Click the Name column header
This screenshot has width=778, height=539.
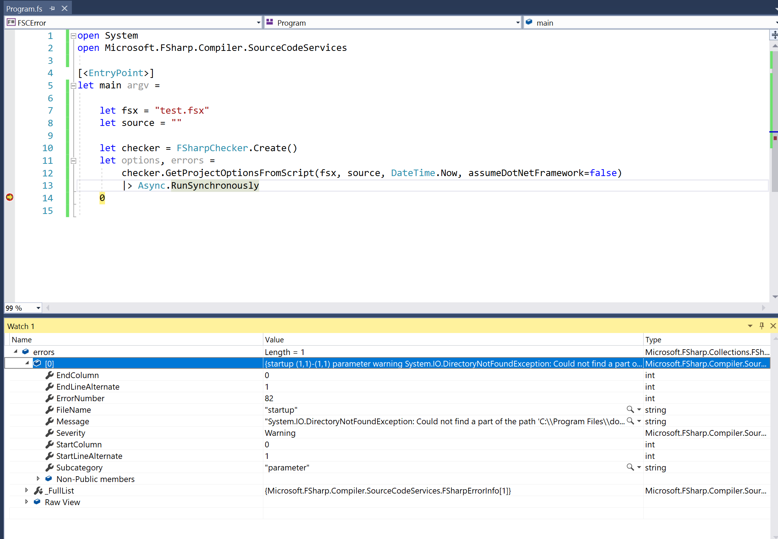click(136, 339)
